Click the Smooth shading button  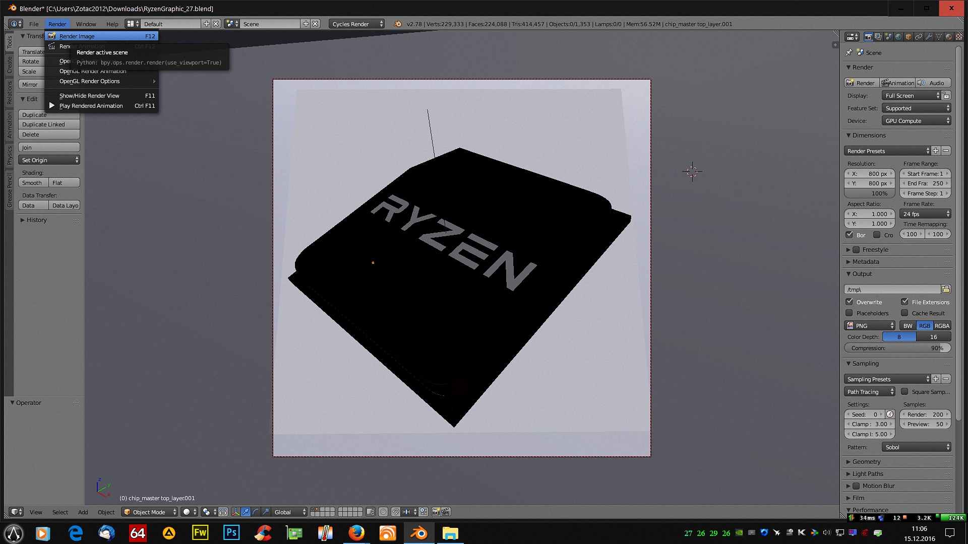point(33,183)
